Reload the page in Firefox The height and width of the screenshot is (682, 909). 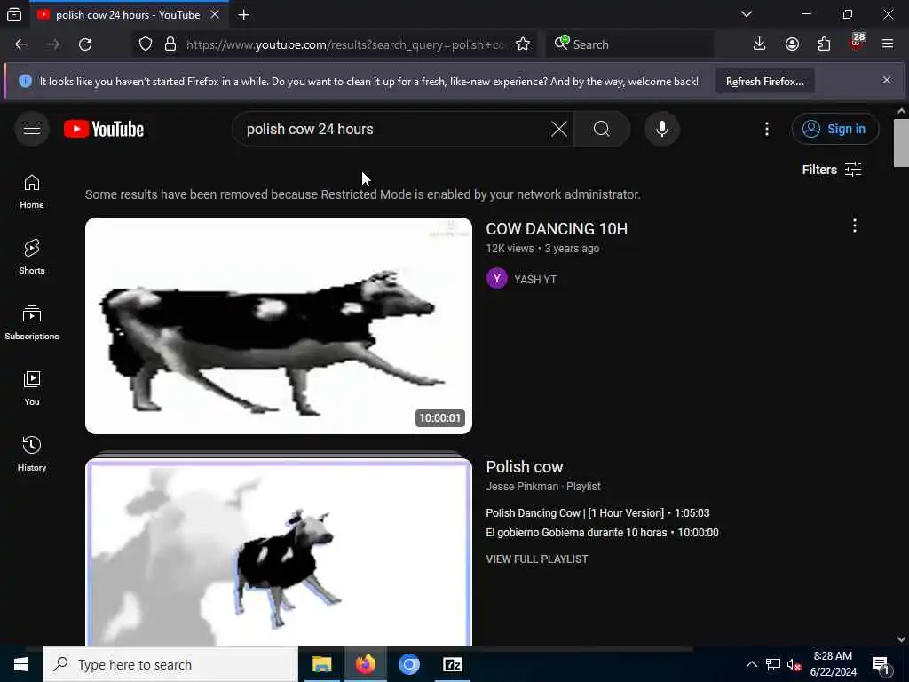tap(85, 44)
